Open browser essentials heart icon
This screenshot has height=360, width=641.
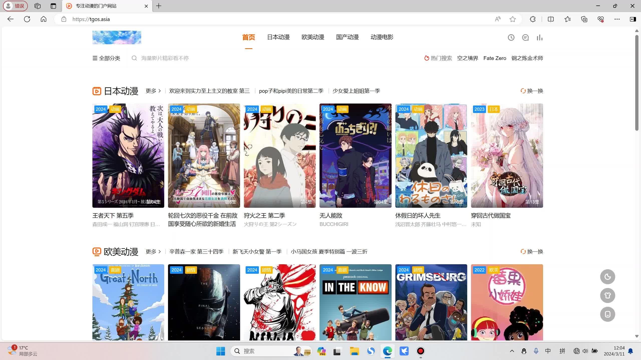click(601, 19)
